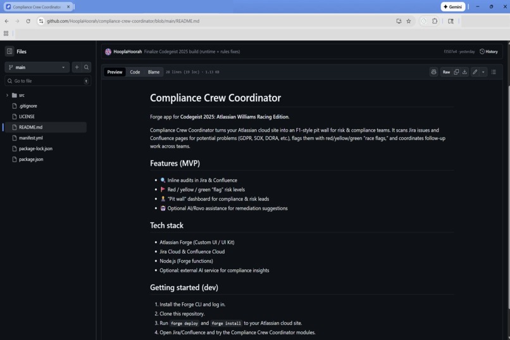
Task: Click 'Node.js (Forge functions)' list item
Action: pyautogui.click(x=187, y=261)
